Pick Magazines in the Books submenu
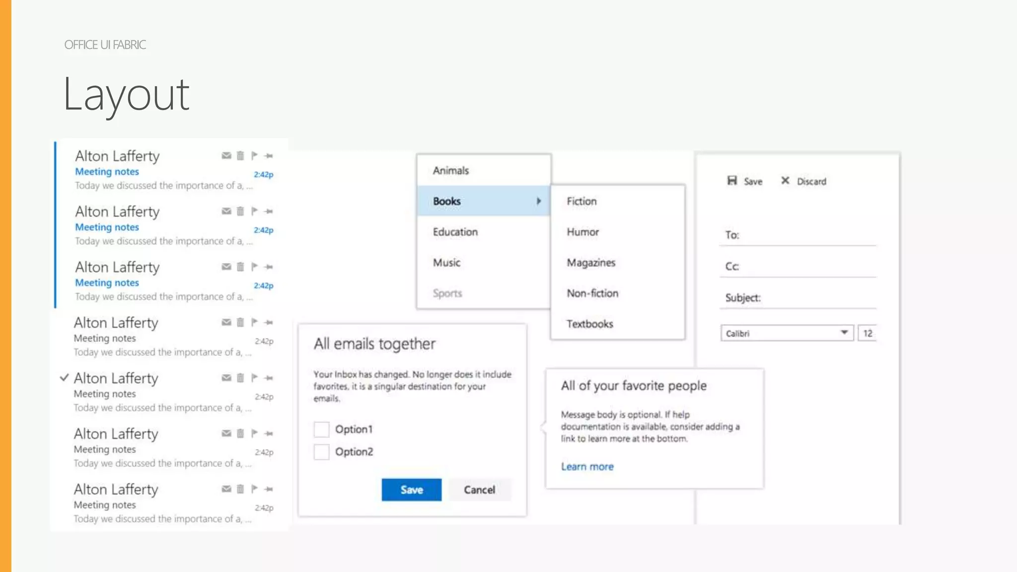Image resolution: width=1017 pixels, height=572 pixels. [618, 263]
